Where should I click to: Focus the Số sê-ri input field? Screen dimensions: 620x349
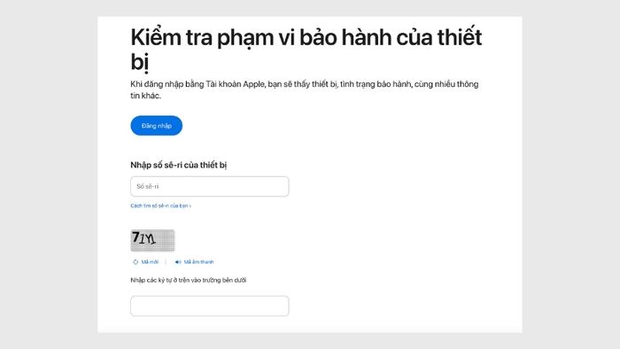[210, 187]
